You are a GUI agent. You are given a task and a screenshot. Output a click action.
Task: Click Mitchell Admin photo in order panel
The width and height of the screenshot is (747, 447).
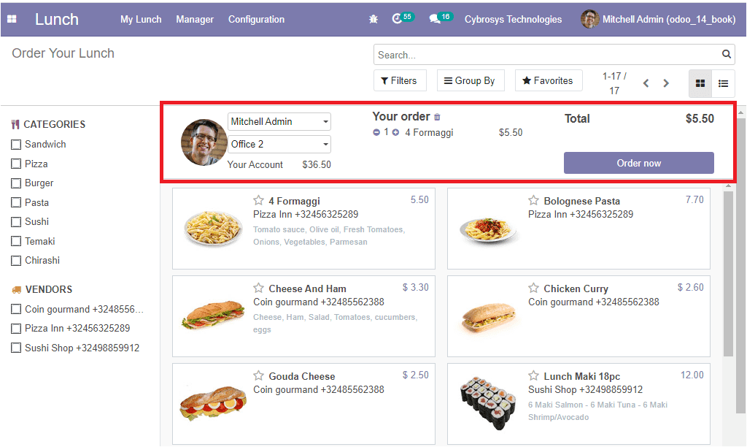click(204, 142)
